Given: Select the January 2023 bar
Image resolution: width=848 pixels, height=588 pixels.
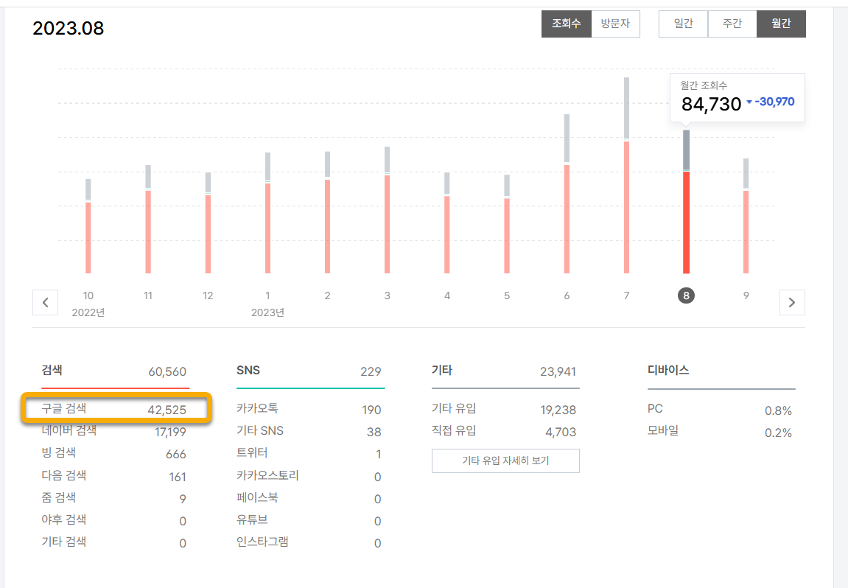Looking at the screenshot, I should coord(267,214).
